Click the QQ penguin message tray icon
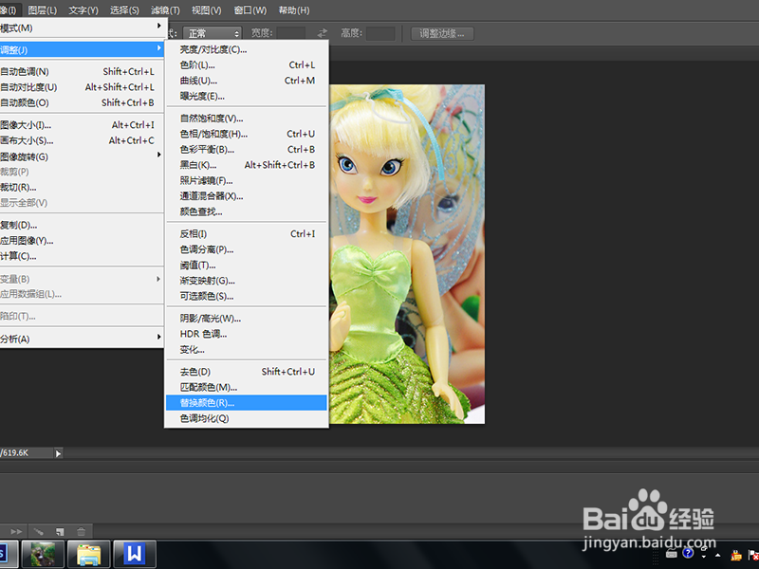The height and width of the screenshot is (569, 759). click(736, 555)
